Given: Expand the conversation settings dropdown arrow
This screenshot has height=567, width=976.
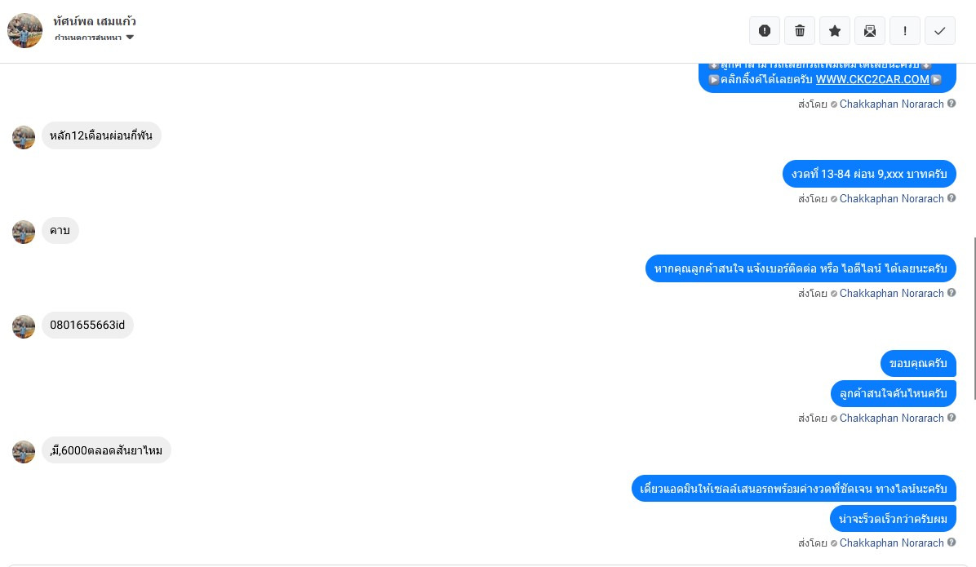Looking at the screenshot, I should [x=130, y=38].
